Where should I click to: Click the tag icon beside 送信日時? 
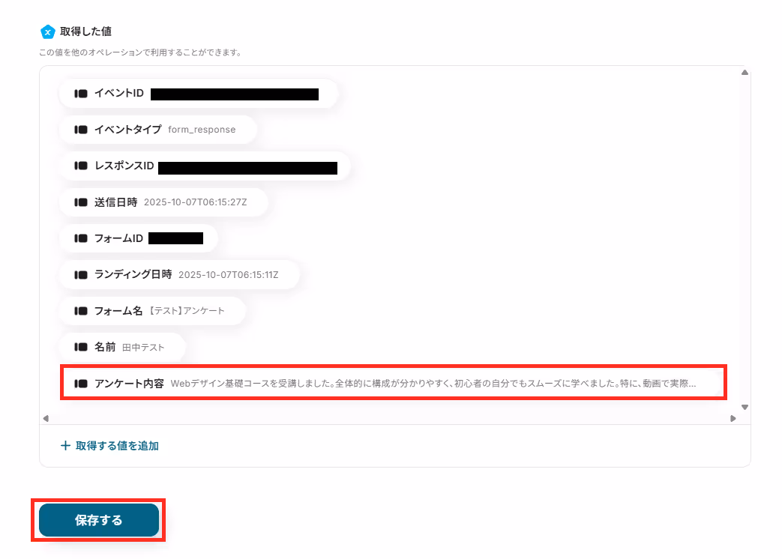[81, 202]
